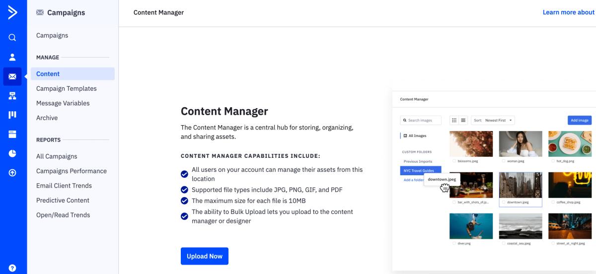Tick the checkbox beside bar_with_shots_of image
This screenshot has width=596, height=274.
[x=454, y=203]
